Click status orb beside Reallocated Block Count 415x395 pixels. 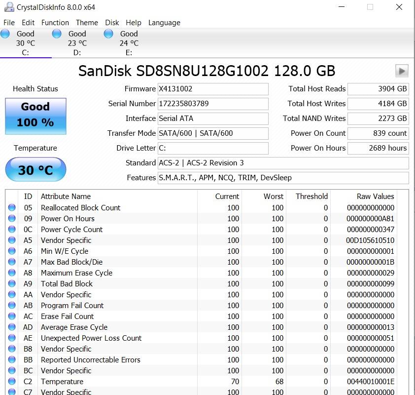(x=12, y=208)
